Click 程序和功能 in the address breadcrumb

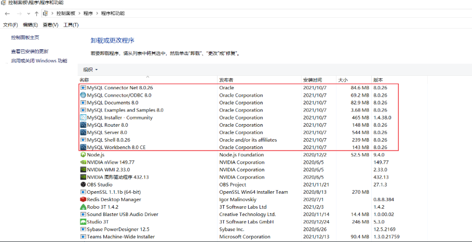coord(113,14)
